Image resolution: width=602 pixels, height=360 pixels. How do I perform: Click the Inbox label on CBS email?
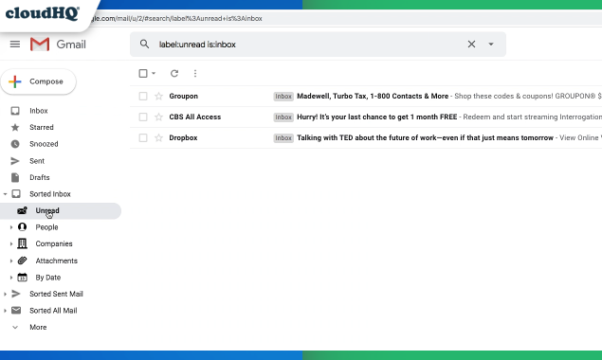283,117
